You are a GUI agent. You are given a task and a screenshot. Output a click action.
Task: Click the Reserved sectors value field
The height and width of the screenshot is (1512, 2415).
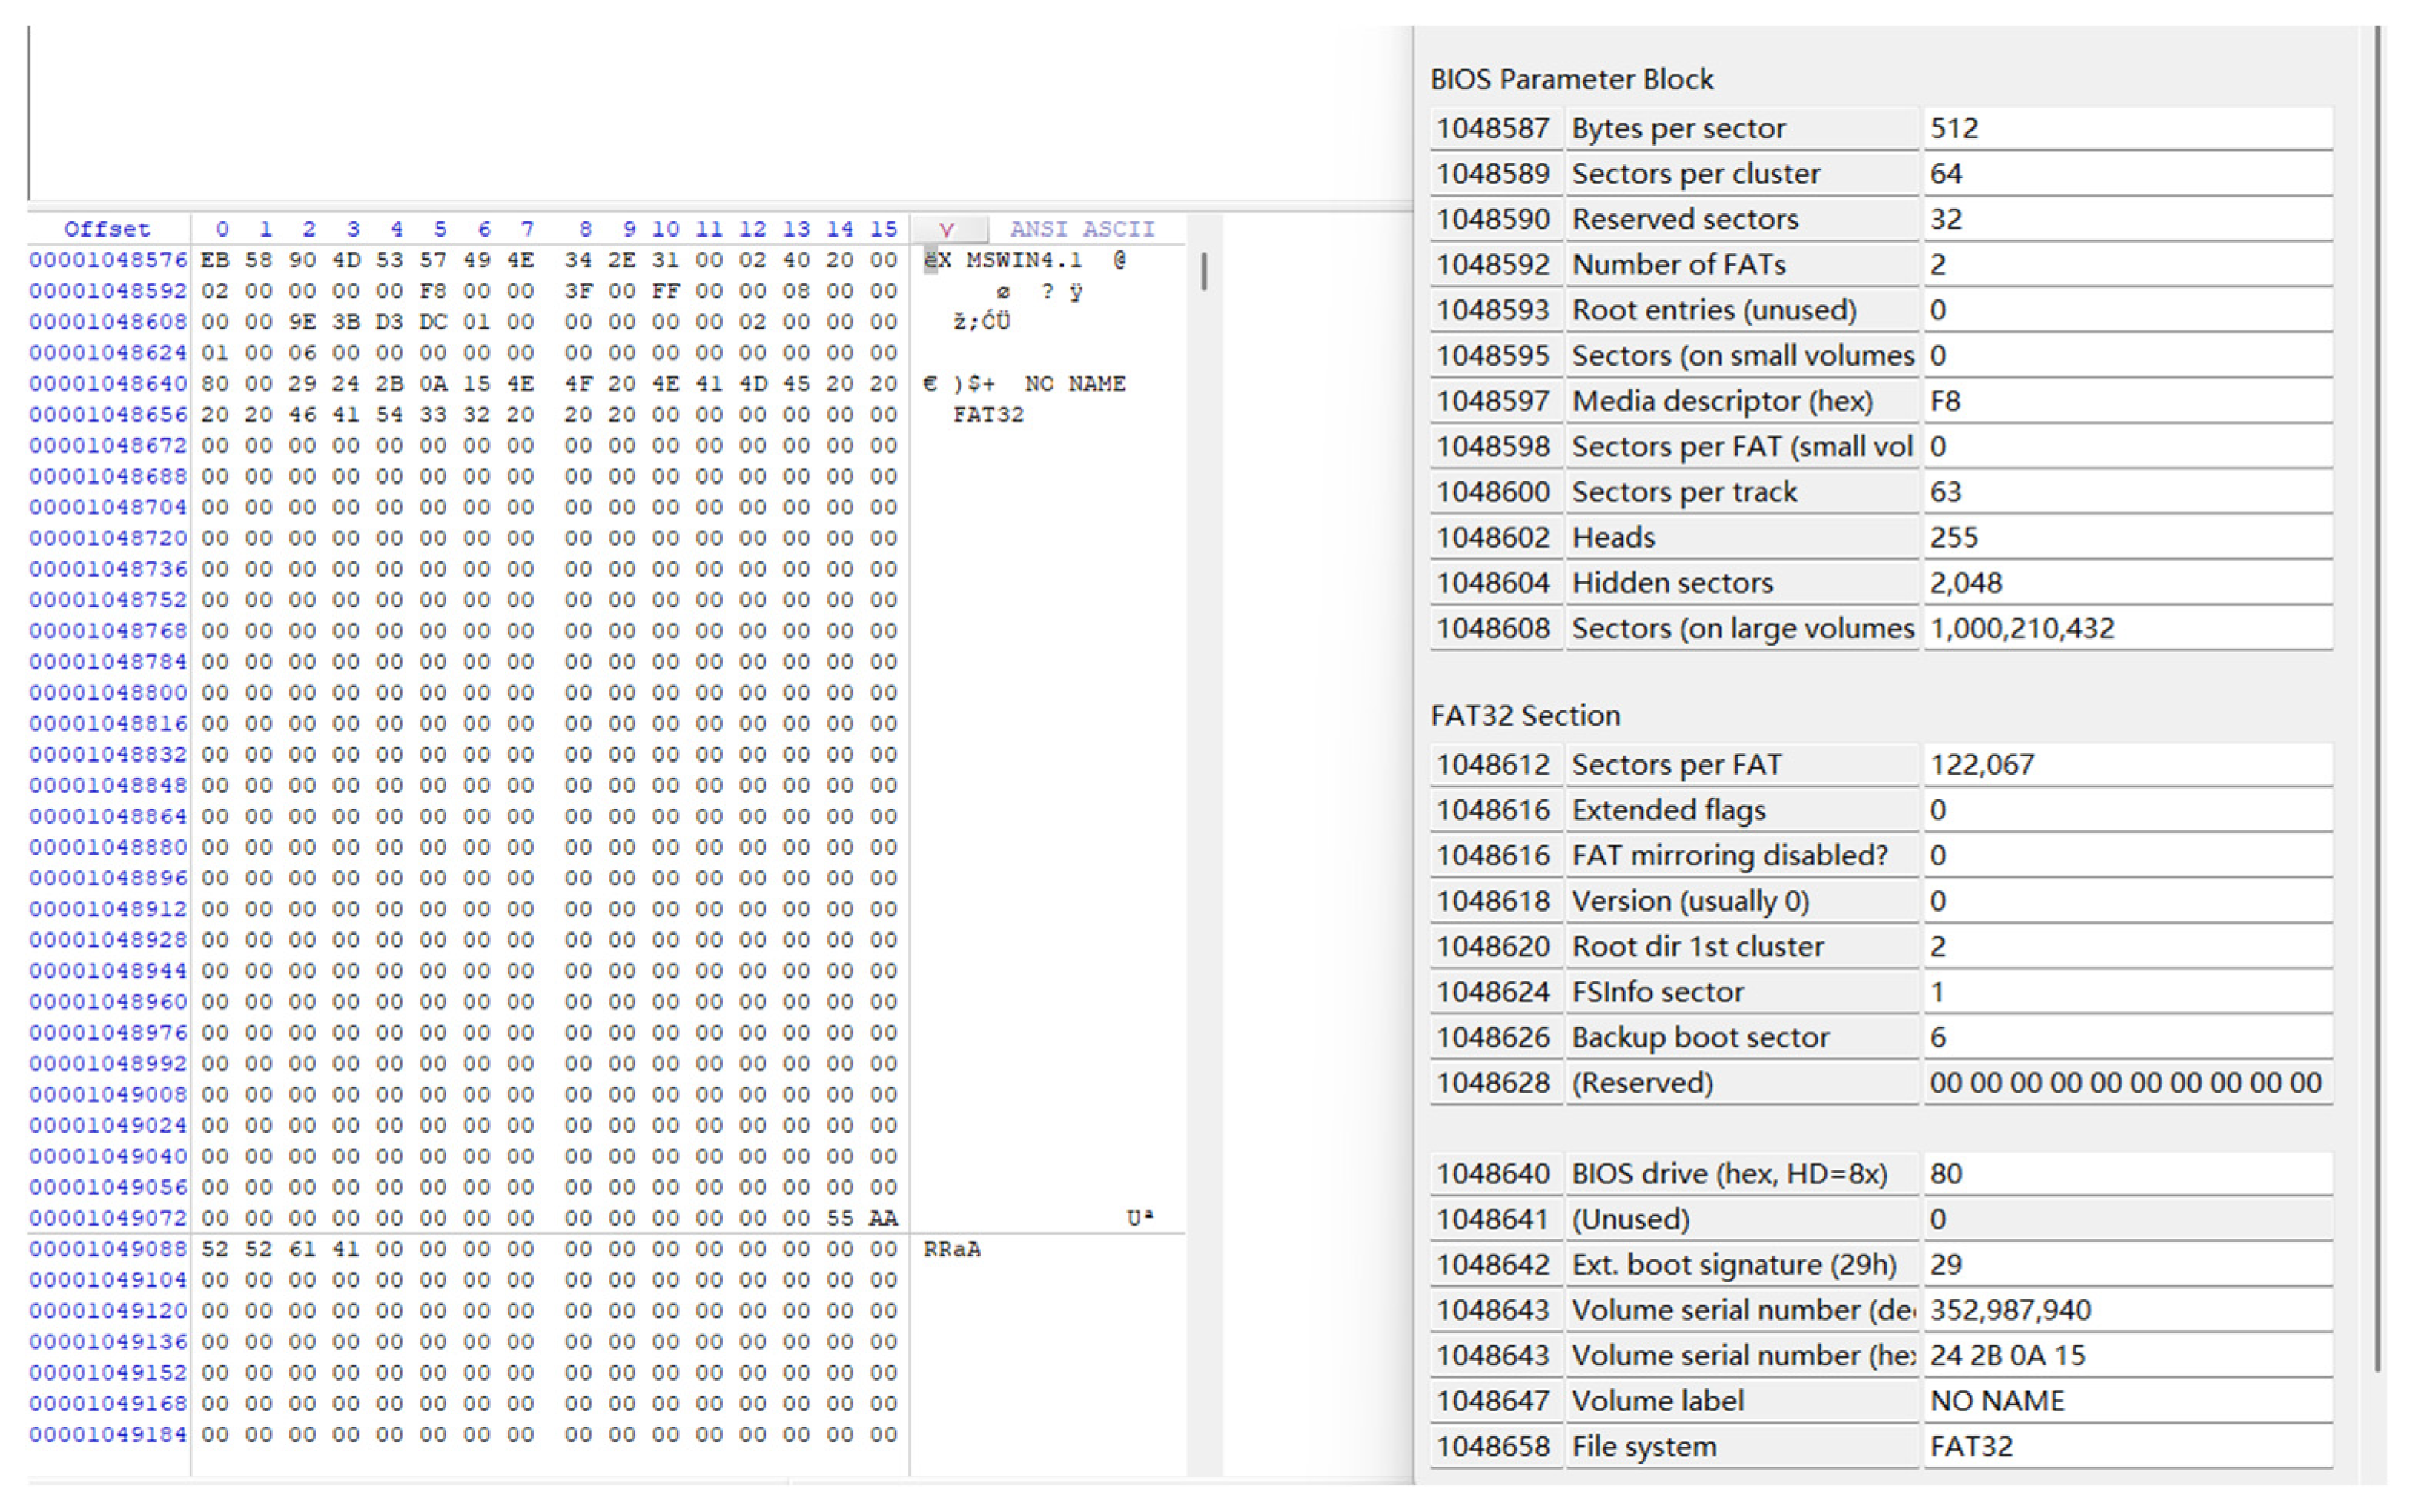click(2126, 220)
